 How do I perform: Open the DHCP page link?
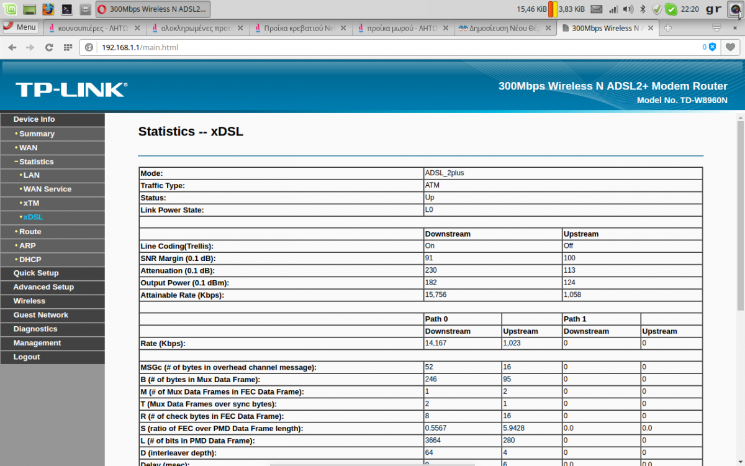[30, 259]
